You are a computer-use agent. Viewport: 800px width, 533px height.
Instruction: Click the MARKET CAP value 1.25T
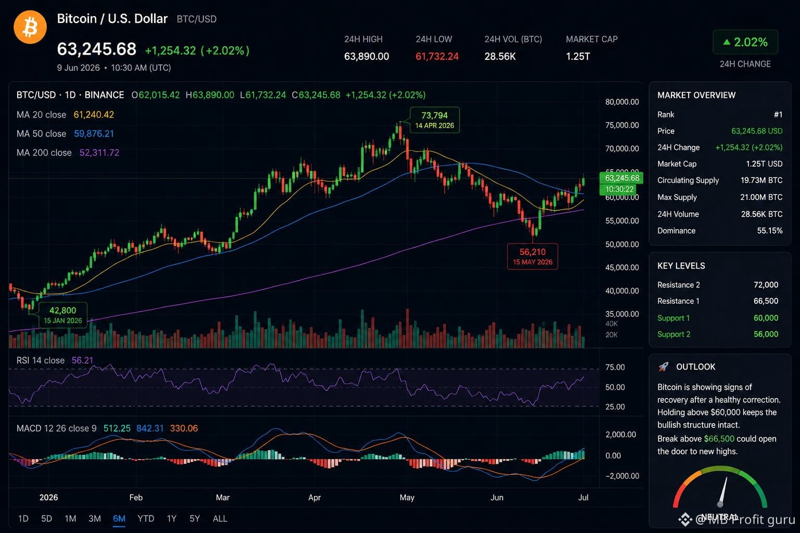[578, 56]
